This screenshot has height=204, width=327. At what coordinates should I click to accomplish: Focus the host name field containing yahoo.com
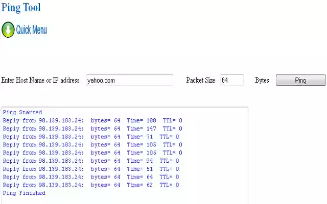pyautogui.click(x=129, y=80)
